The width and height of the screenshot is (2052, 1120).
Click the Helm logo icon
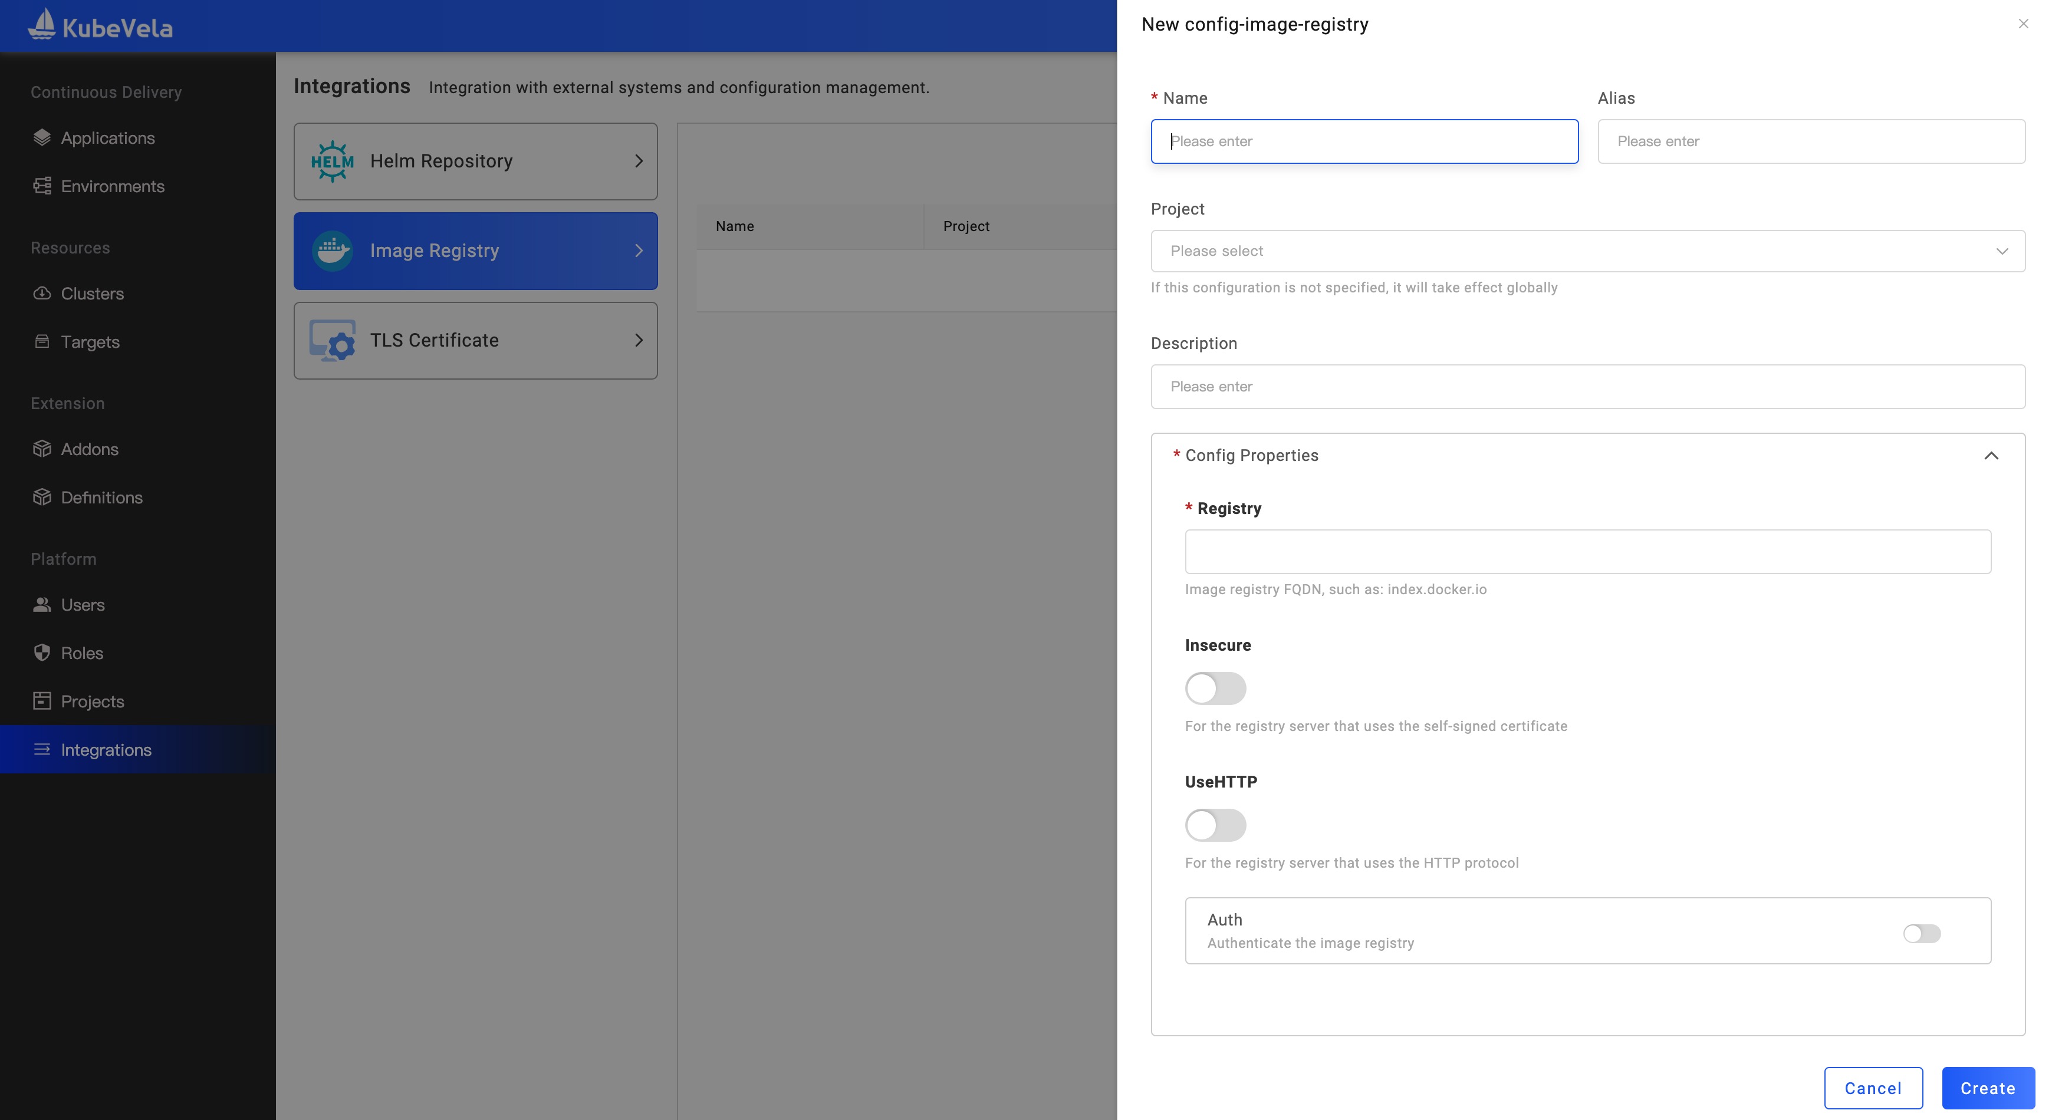click(332, 161)
